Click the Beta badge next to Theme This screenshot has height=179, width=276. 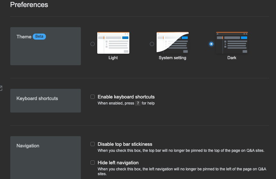coord(39,36)
